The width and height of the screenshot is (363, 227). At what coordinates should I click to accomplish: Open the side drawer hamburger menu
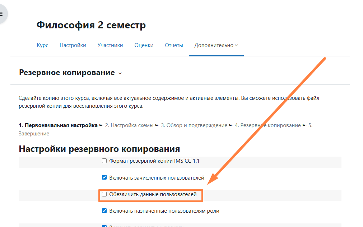1,14
